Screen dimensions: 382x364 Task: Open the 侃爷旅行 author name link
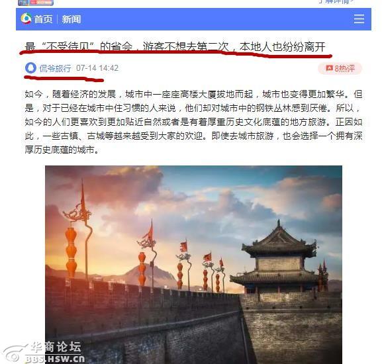click(x=56, y=68)
